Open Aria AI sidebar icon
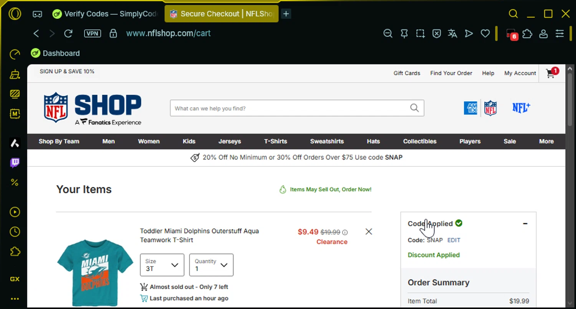The width and height of the screenshot is (576, 309). [x=15, y=143]
